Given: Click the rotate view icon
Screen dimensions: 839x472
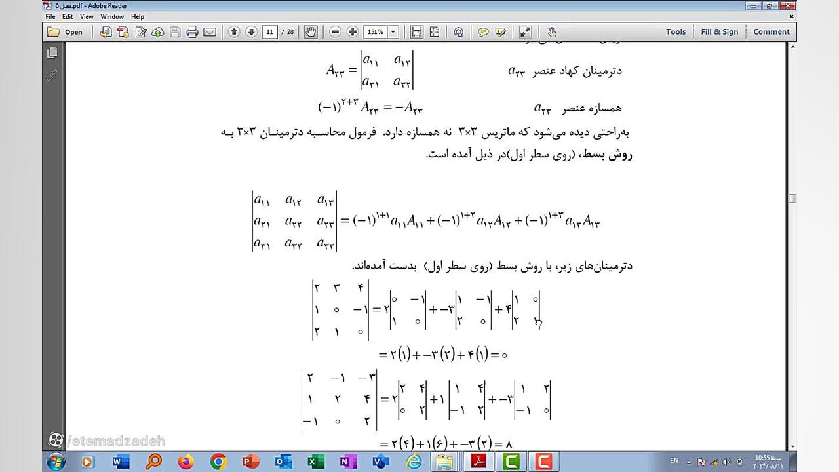Looking at the screenshot, I should tap(458, 31).
